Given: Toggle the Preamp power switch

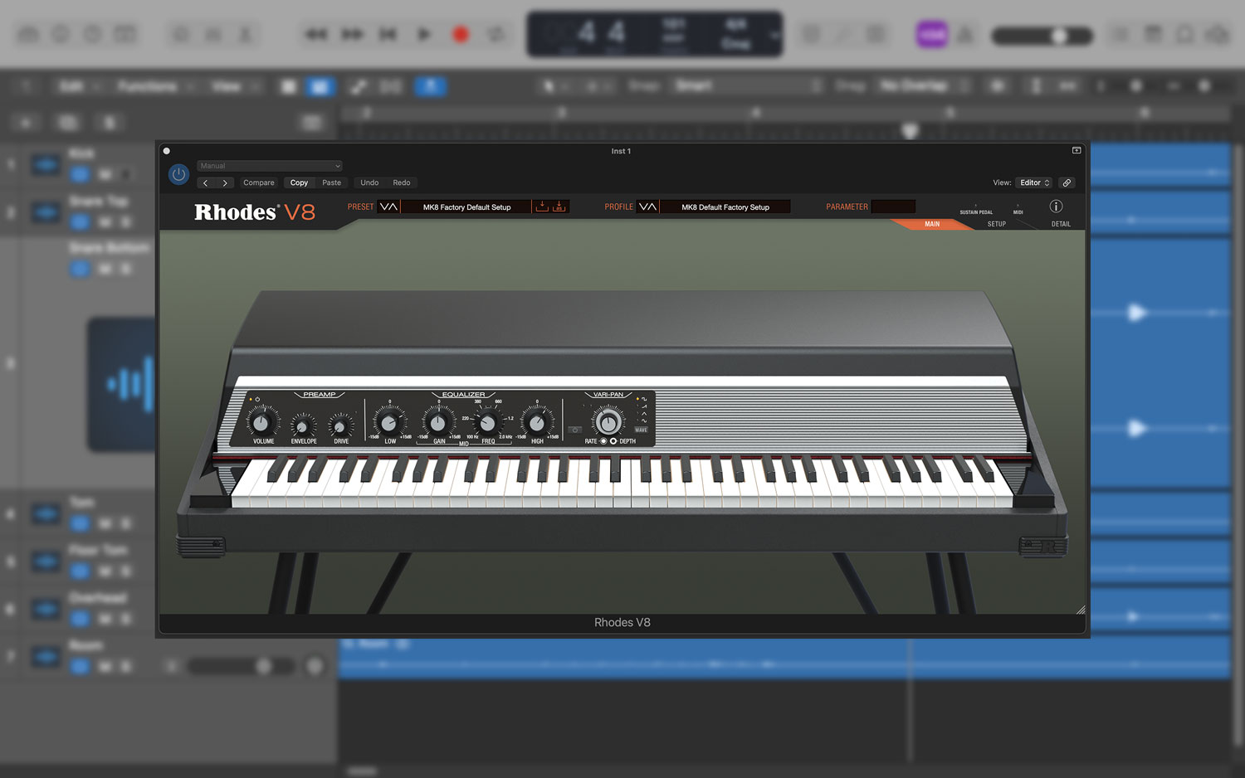Looking at the screenshot, I should pos(257,399).
